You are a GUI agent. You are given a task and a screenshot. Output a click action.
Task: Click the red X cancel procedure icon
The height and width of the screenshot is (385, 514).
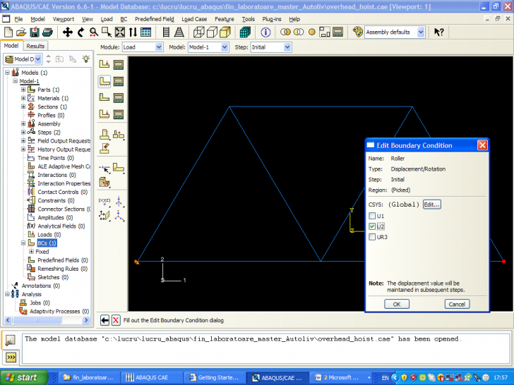pyautogui.click(x=116, y=320)
